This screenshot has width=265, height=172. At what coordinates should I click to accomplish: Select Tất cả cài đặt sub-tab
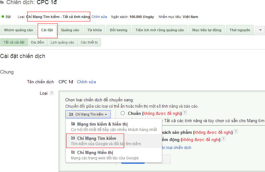[x=14, y=42]
